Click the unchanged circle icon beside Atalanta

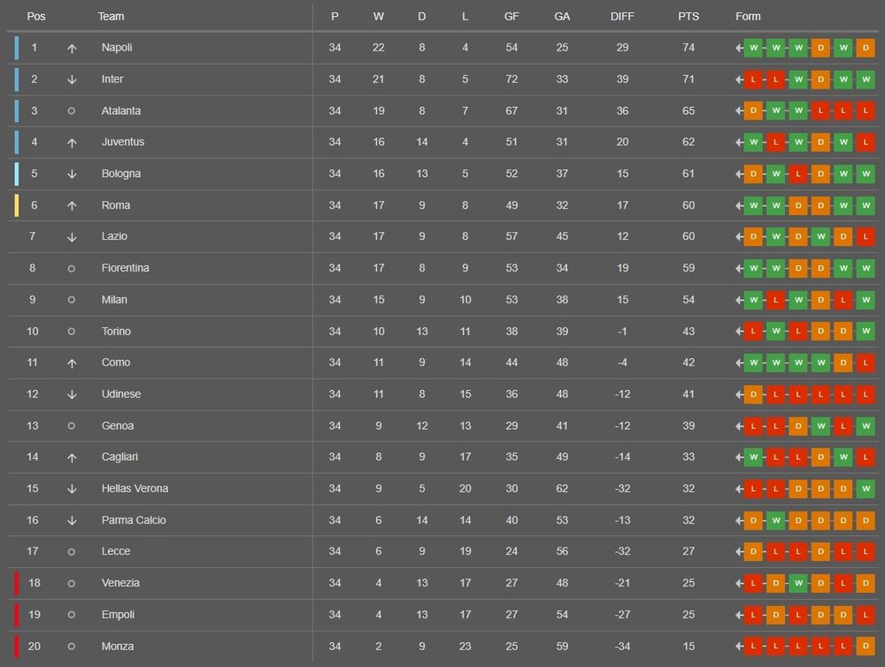tap(72, 111)
